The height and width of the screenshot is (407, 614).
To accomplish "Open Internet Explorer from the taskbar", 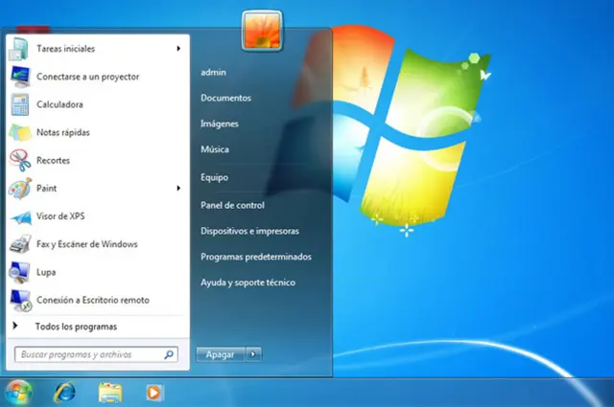I will coord(65,392).
